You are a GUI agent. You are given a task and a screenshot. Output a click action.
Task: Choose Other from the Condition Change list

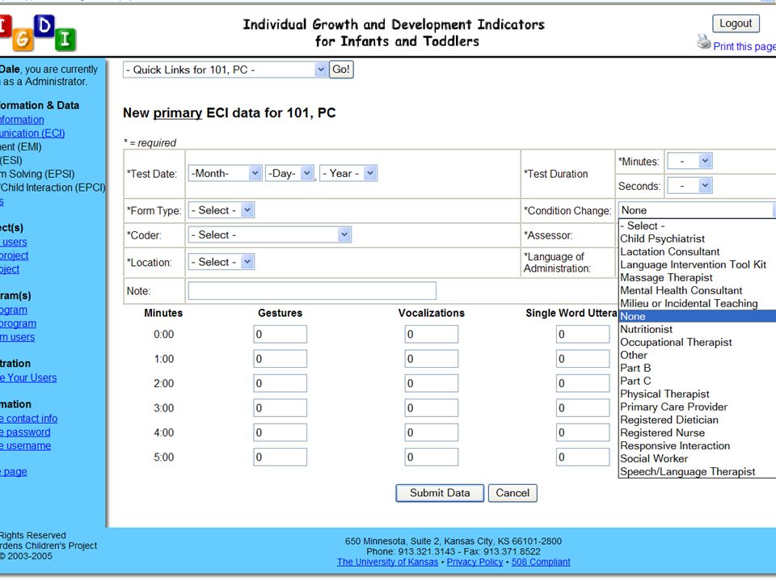pos(698,355)
